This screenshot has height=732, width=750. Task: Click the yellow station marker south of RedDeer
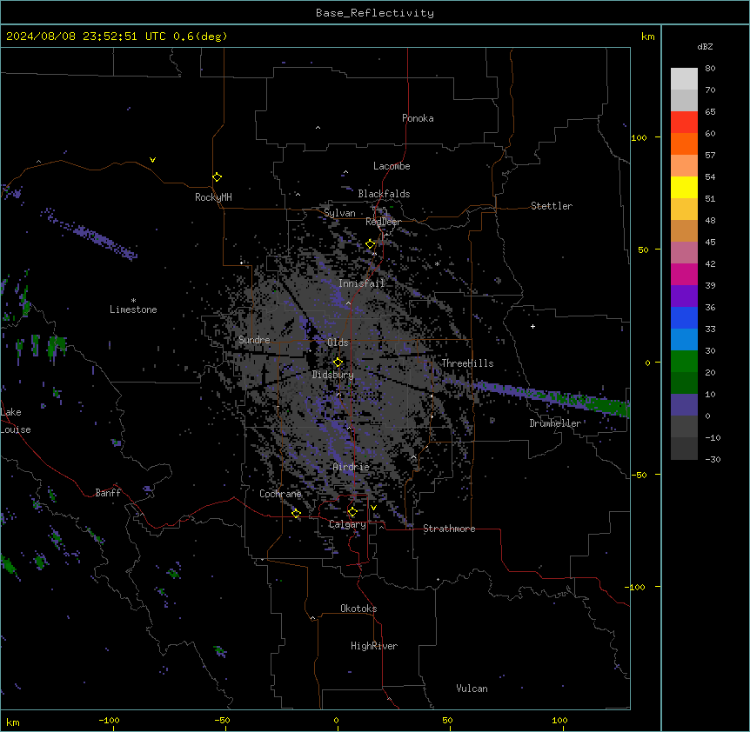tap(371, 244)
